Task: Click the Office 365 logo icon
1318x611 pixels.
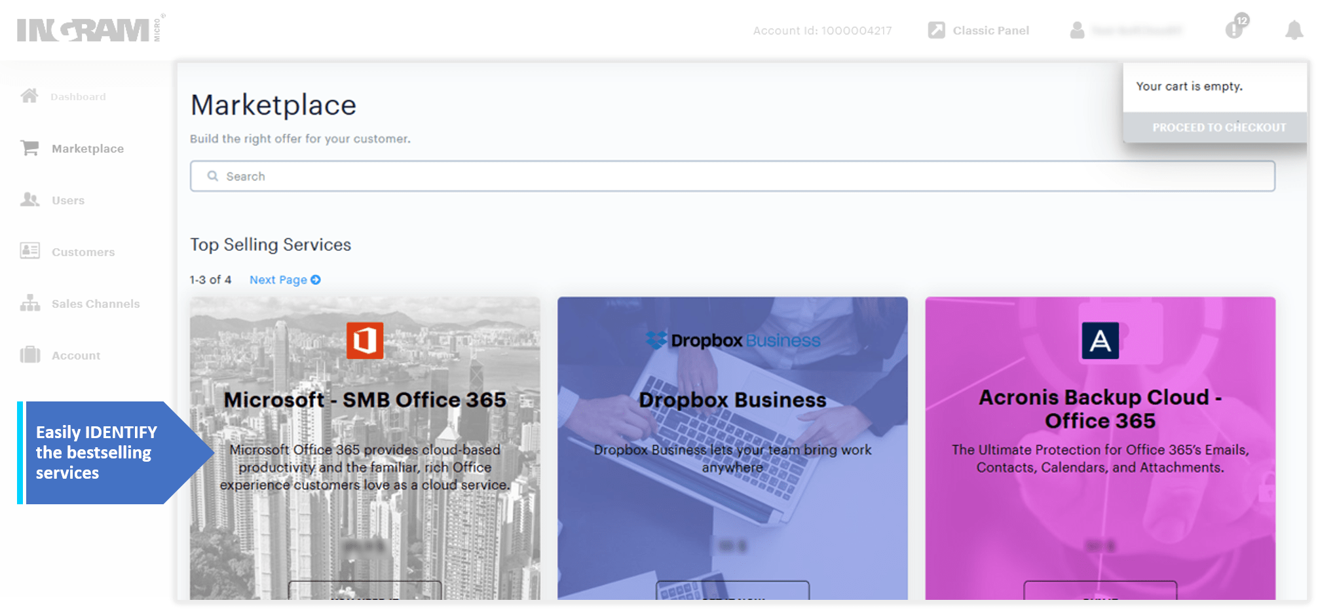Action: [x=365, y=341]
